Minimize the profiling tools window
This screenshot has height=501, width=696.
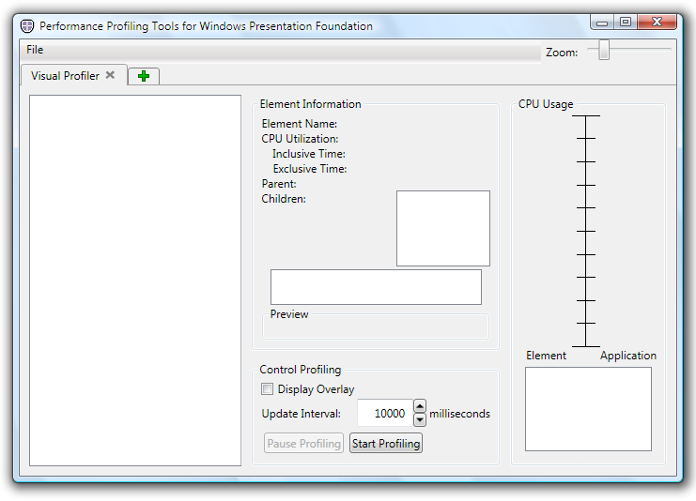pyautogui.click(x=602, y=23)
